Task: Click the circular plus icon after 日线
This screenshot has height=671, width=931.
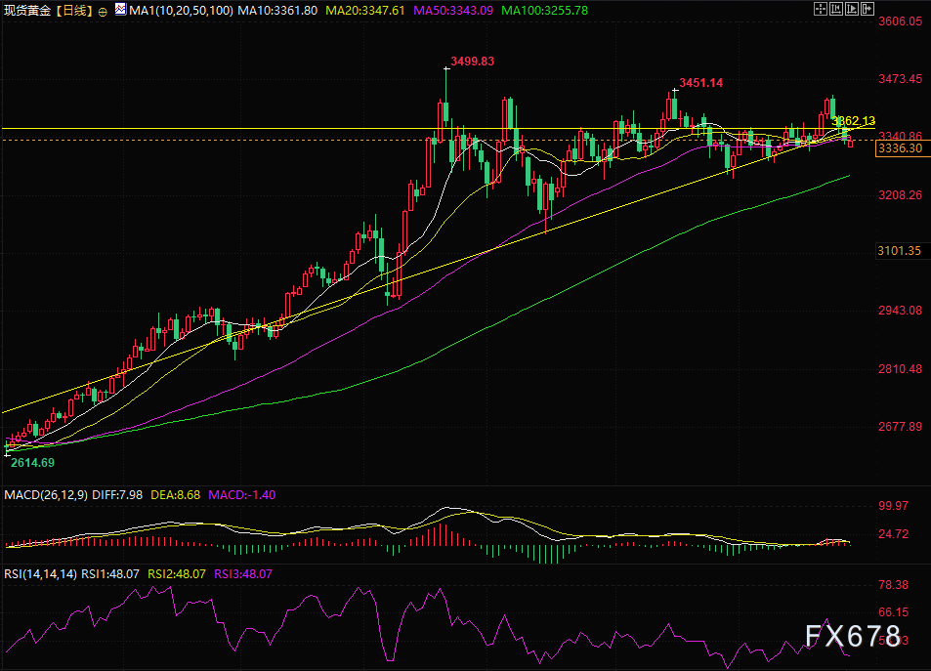Action: [104, 10]
